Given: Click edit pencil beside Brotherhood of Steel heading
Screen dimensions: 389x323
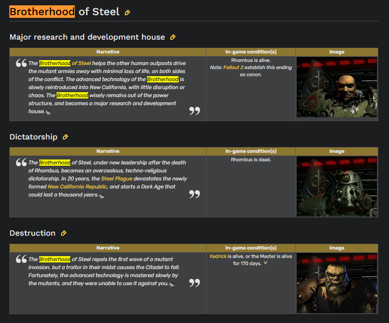Looking at the screenshot, I should pyautogui.click(x=127, y=12).
